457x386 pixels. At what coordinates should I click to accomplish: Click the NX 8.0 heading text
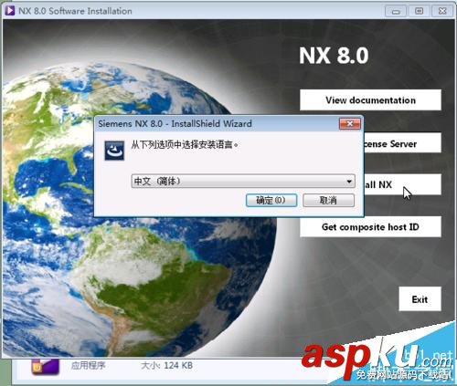pos(334,56)
